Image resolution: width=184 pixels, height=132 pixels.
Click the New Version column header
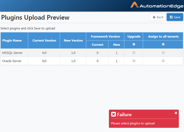[x=73, y=40]
